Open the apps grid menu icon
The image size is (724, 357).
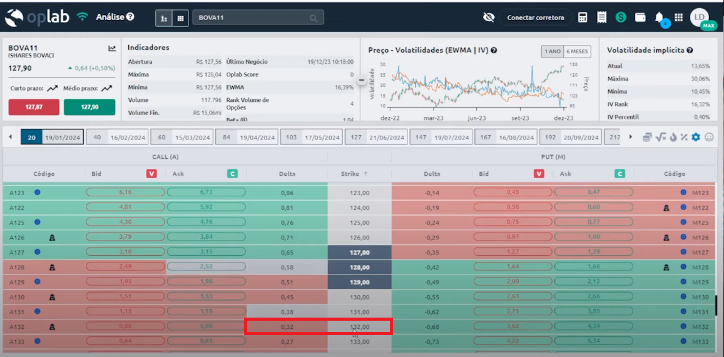click(x=679, y=18)
